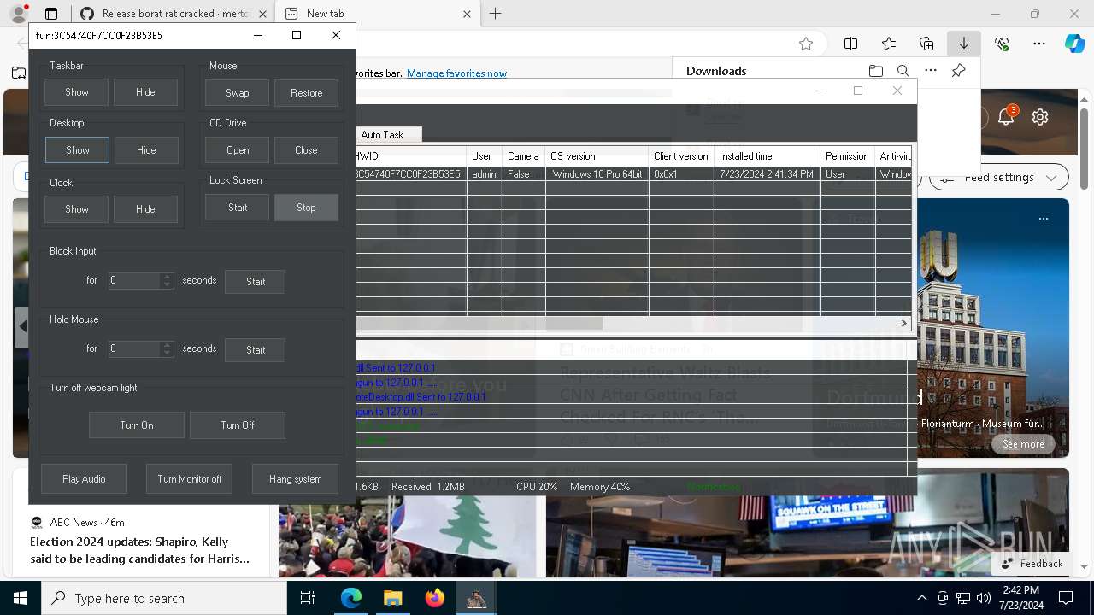Pin the Downloads panel

pyautogui.click(x=958, y=71)
